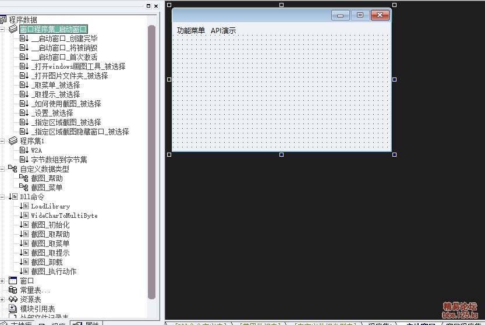This screenshot has width=485, height=325.
Task: Click the 程序集1 assembly icon
Action: (x=13, y=141)
